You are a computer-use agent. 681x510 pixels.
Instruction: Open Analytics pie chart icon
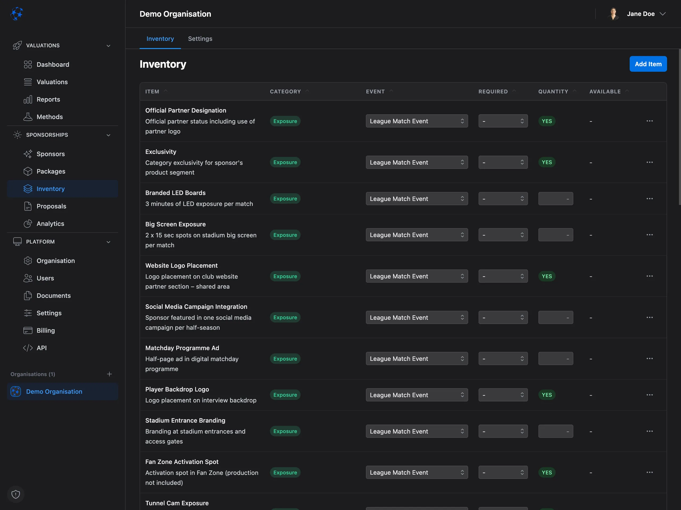28,224
